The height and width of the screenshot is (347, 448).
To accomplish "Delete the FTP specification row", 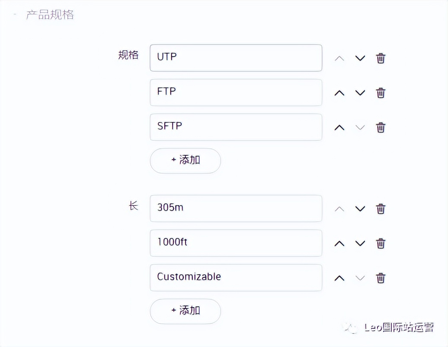I will [x=381, y=93].
